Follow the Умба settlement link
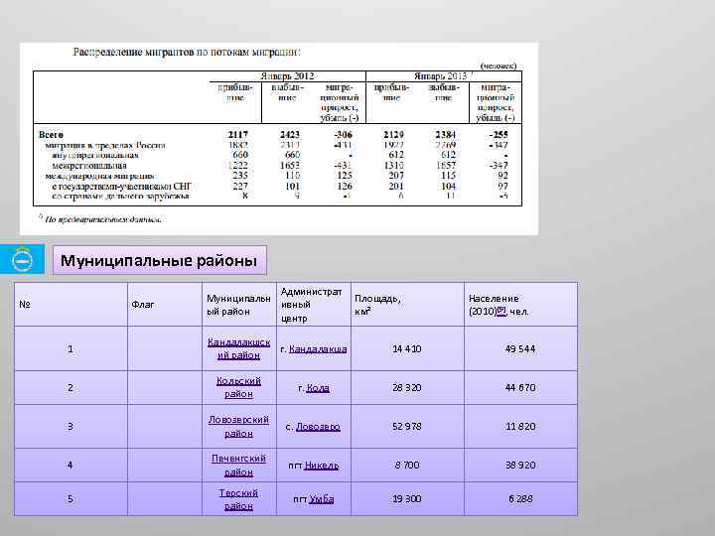Image resolution: width=715 pixels, height=536 pixels. click(321, 499)
